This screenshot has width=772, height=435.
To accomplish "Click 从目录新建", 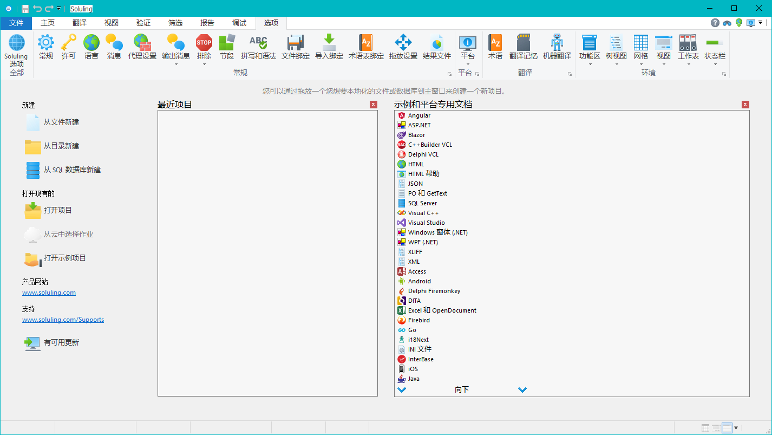I will click(x=52, y=146).
